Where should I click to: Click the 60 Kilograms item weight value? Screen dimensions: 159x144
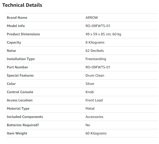pos(96,133)
